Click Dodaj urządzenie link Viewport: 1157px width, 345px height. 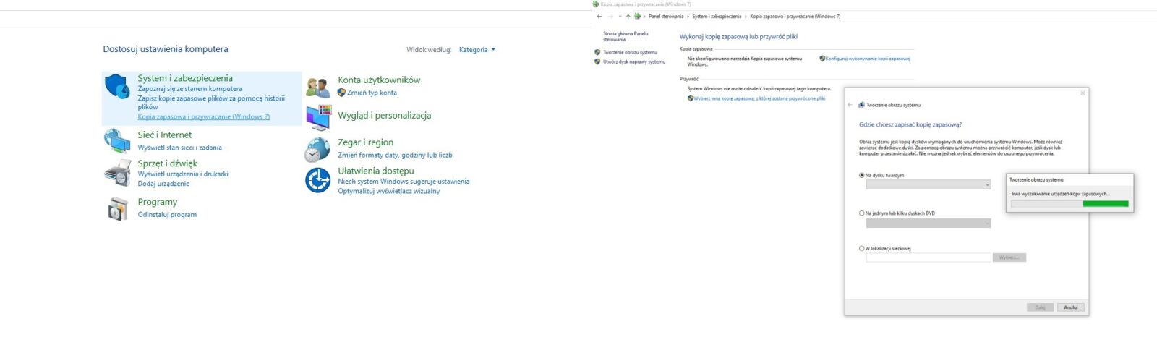163,184
